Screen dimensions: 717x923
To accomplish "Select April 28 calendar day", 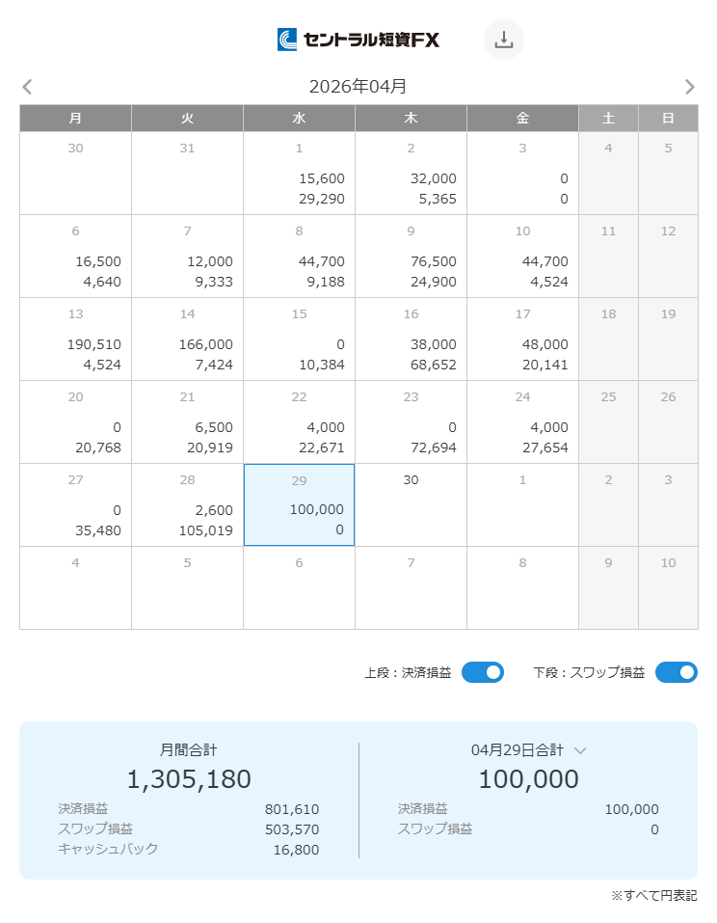I will (187, 505).
